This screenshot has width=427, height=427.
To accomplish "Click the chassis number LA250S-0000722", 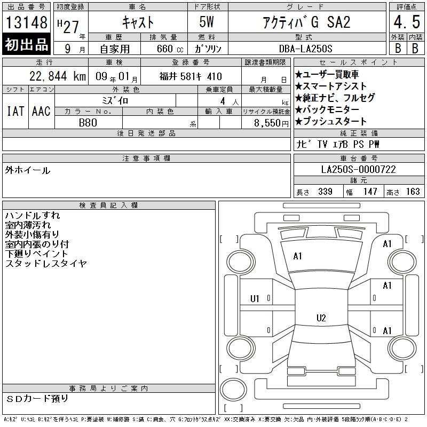I will click(x=358, y=169).
